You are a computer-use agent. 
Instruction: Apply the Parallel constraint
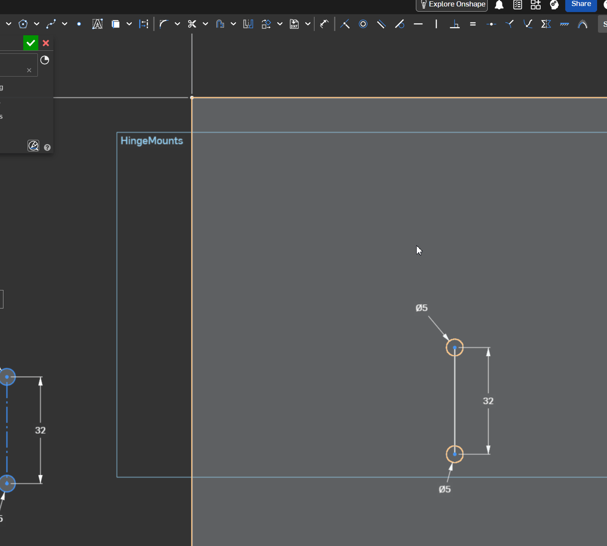[381, 24]
